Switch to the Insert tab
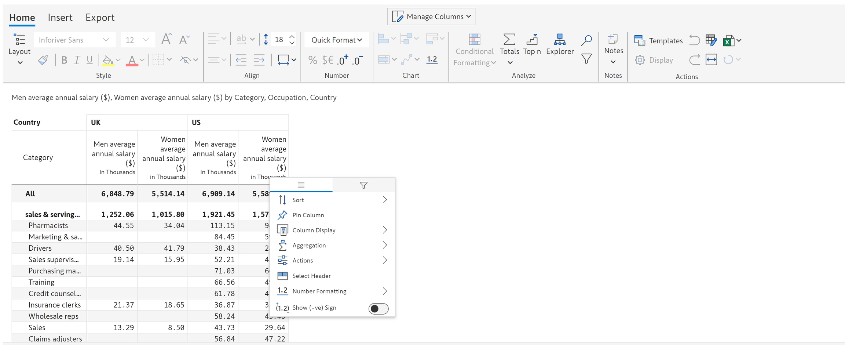The image size is (845, 345). [x=60, y=17]
